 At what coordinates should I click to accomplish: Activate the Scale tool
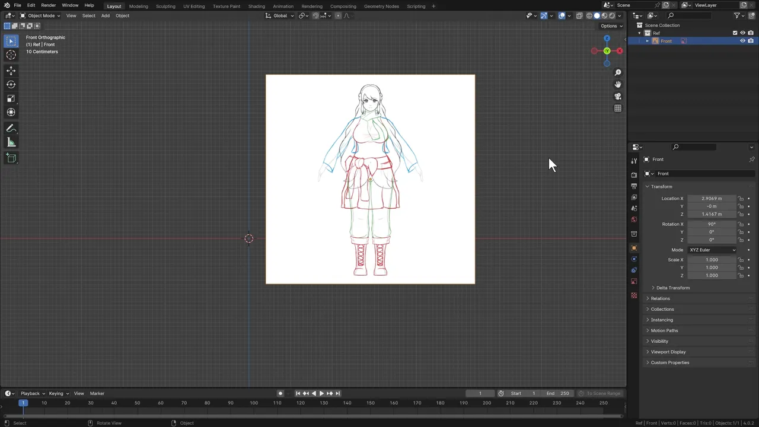[11, 98]
